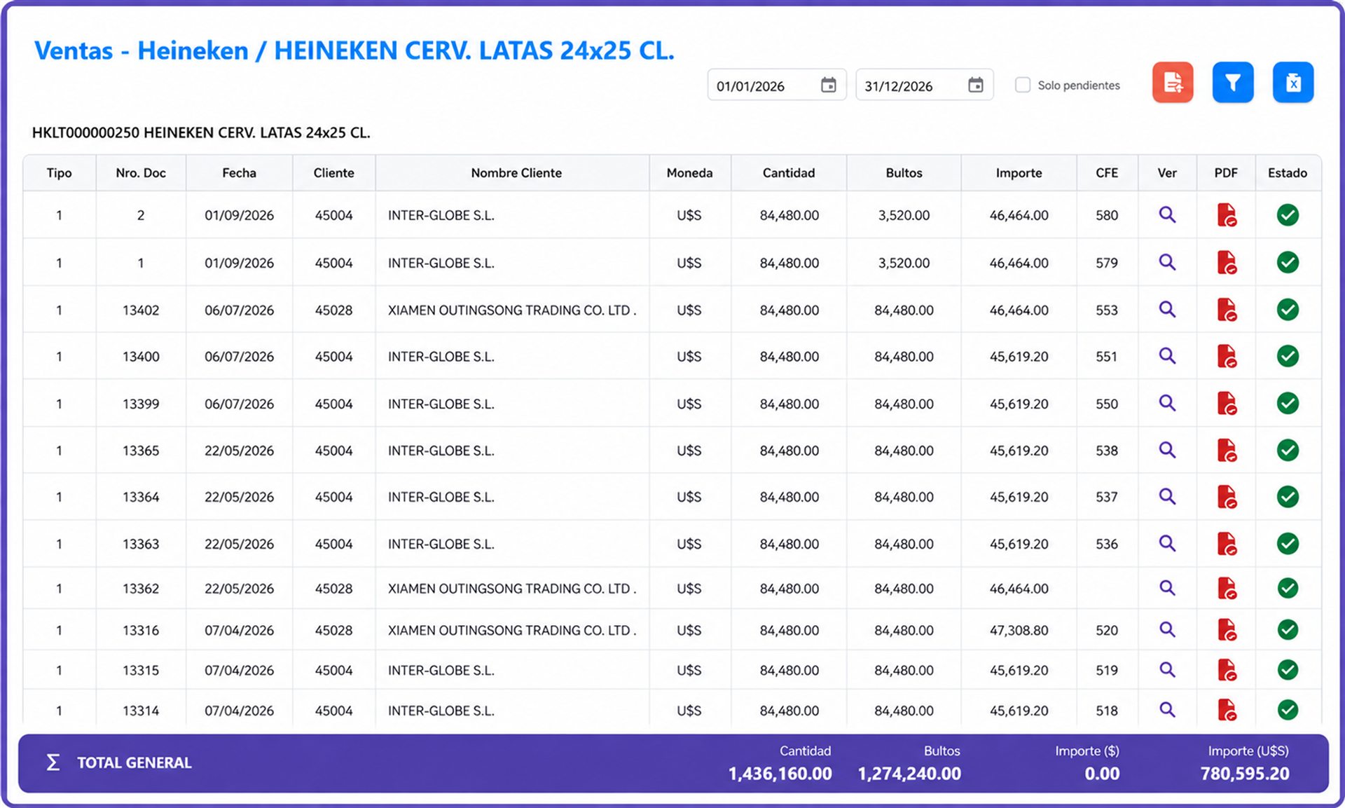View document with CFE 579 using magnifier
This screenshot has height=808, width=1345.
[x=1167, y=262]
